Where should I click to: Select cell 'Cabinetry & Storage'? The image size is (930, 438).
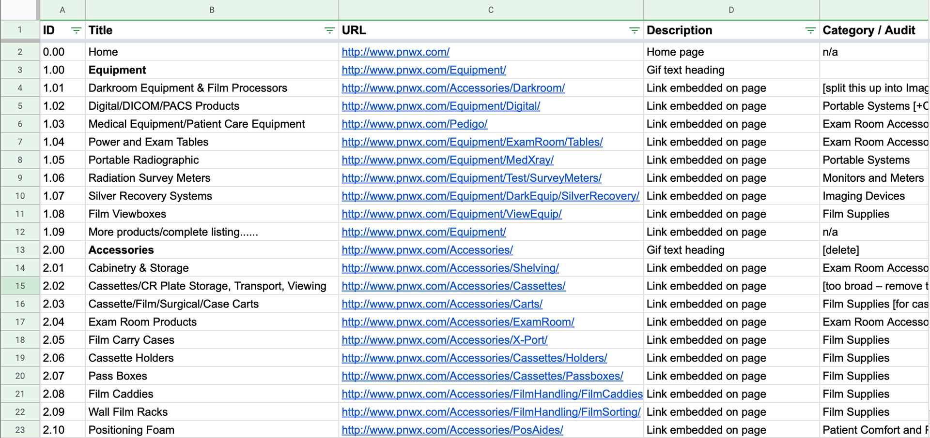(212, 268)
